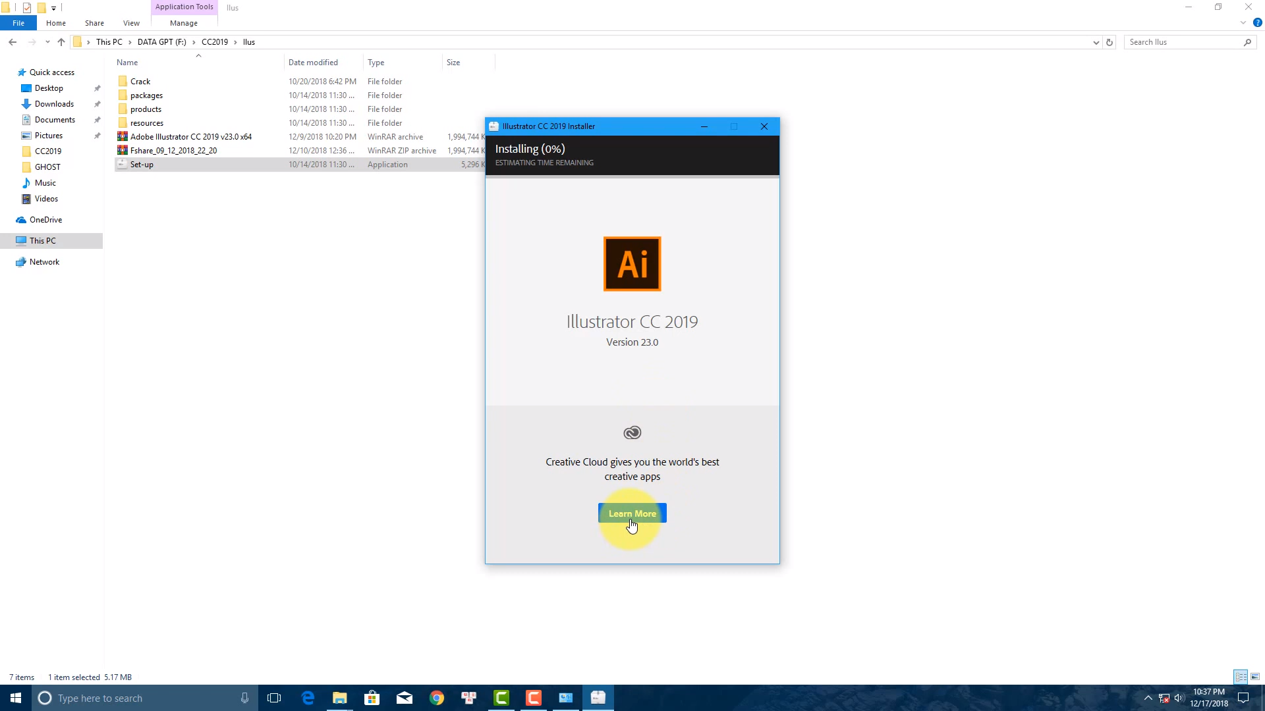This screenshot has height=711, width=1265.
Task: Open Desktop in navigation pane
Action: tap(49, 88)
